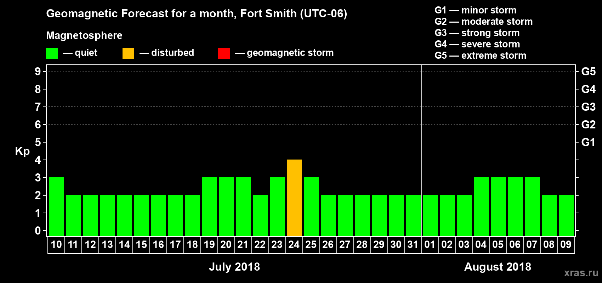Click date label 26 on the axis
The width and height of the screenshot is (602, 283).
328,245
